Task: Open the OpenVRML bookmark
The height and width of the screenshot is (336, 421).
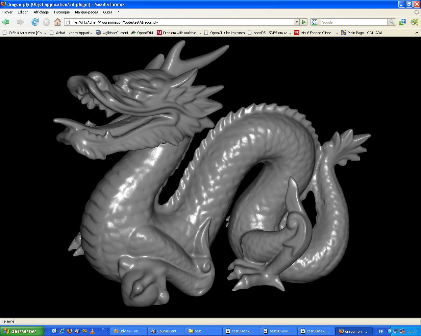Action: point(143,33)
